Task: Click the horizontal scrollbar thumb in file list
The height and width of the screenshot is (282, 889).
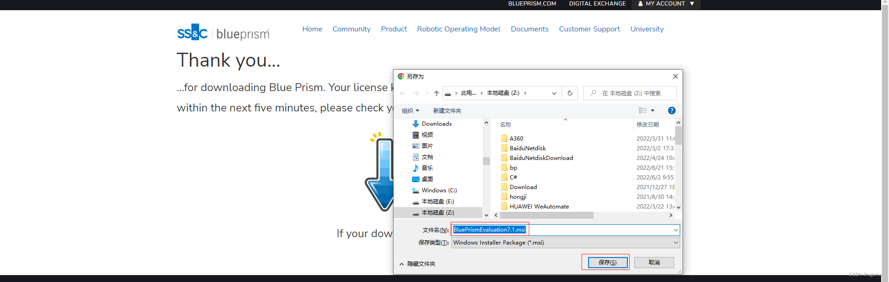Action: tap(547, 215)
